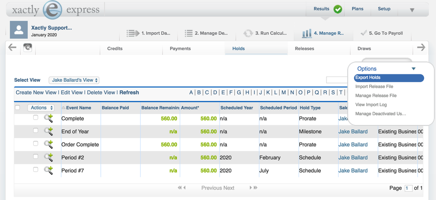Click the Manage Results bar chart icon
This screenshot has width=436, height=200.
click(x=307, y=33)
